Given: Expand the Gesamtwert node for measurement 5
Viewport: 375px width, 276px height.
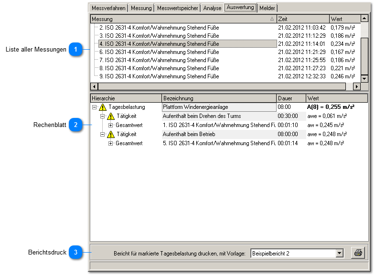Looking at the screenshot, I should coord(110,144).
